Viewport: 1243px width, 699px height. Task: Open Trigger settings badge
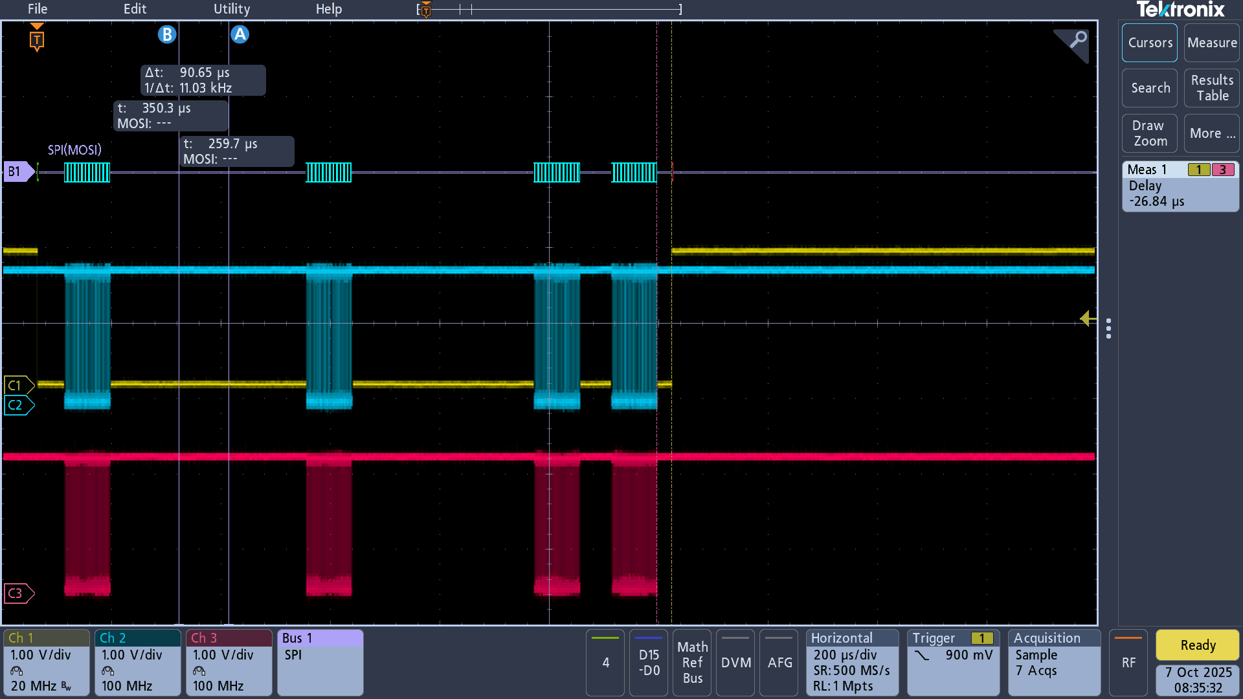pos(954,662)
